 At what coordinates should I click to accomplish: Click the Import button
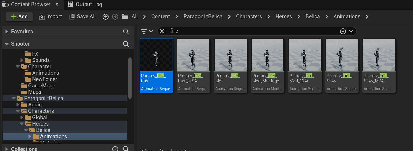click(x=50, y=16)
